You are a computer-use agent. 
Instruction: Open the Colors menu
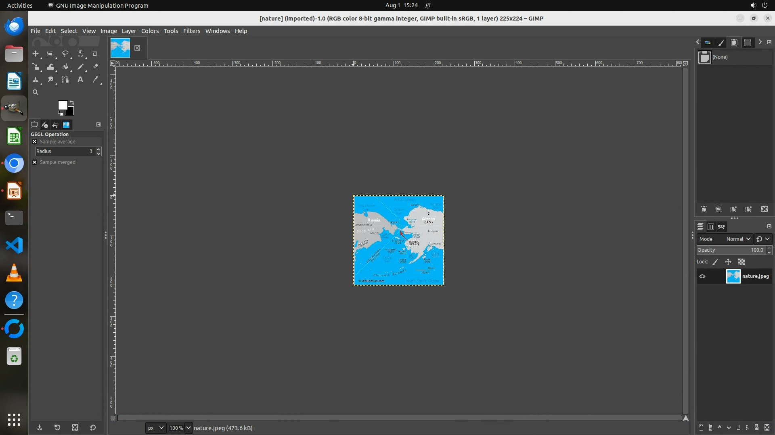(x=150, y=31)
